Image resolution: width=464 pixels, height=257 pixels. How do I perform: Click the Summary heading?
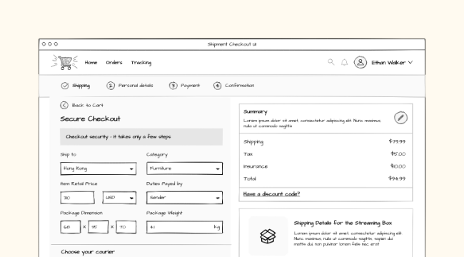[x=256, y=111]
